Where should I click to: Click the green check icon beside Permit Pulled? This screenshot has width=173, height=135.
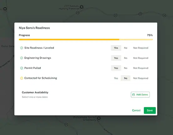pos(22,68)
